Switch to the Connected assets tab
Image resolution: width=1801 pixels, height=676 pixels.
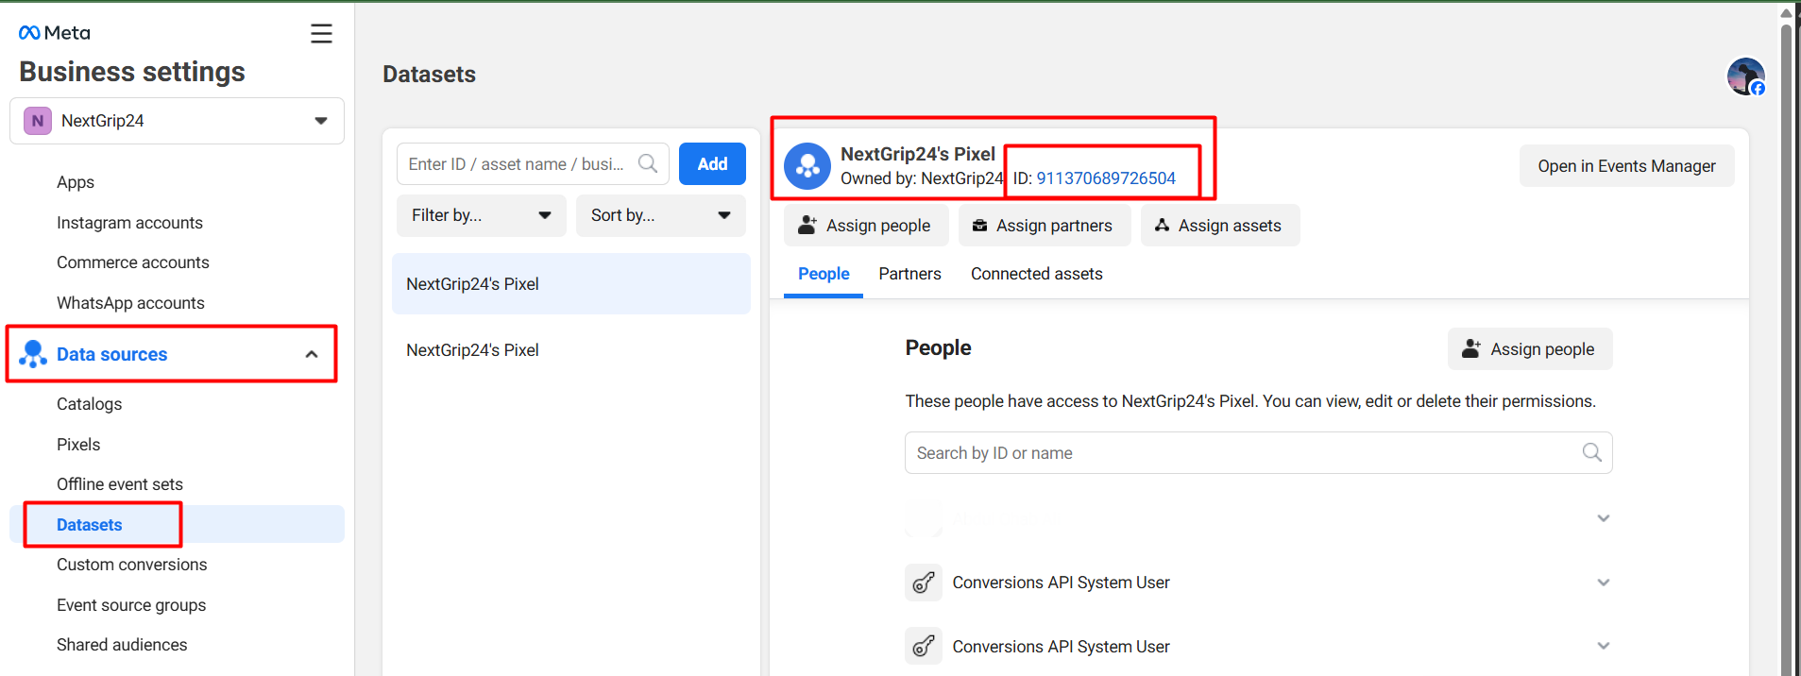point(1036,274)
